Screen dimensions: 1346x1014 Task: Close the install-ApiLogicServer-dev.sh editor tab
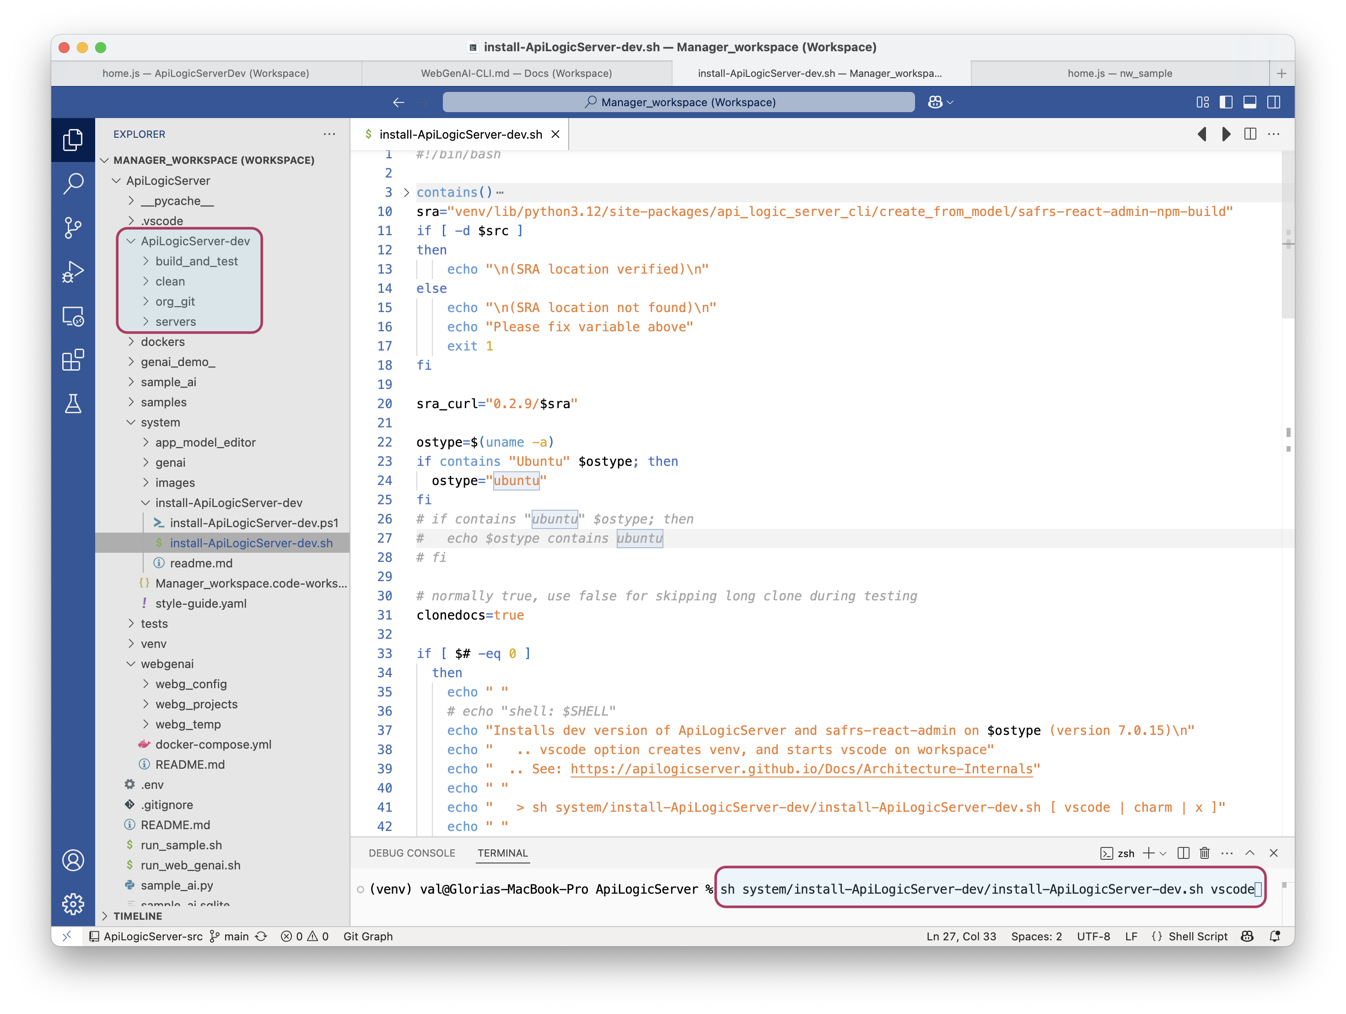point(555,134)
